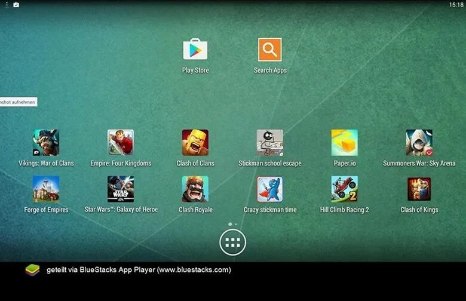Screen dimensions: 466x301
Task: Open the all apps drawer button
Action: tap(233, 242)
